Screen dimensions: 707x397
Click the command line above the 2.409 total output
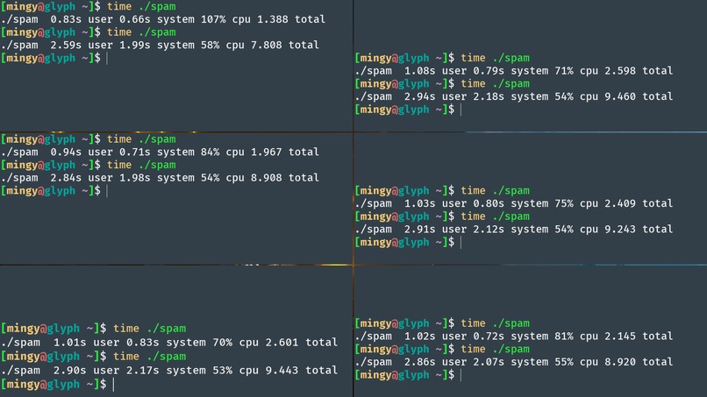(442, 191)
